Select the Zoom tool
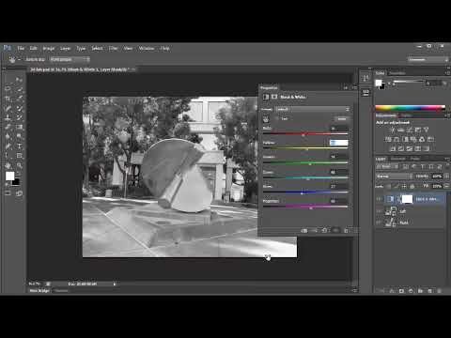 click(19, 165)
